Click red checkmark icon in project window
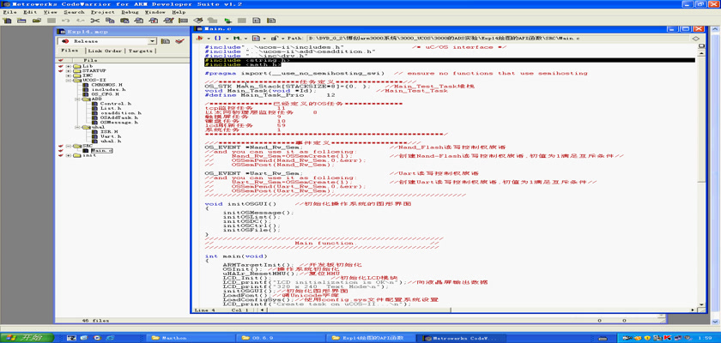Viewport: 721px width, 343px height. coord(179,41)
